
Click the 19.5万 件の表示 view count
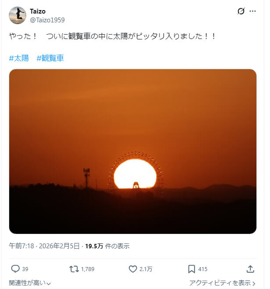(107, 246)
